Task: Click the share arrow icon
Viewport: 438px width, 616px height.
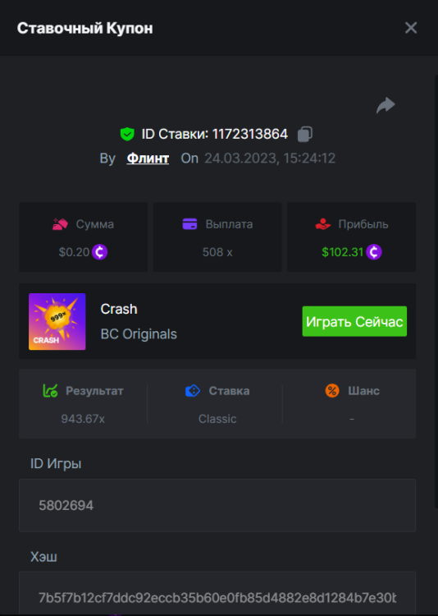Action: [x=386, y=105]
